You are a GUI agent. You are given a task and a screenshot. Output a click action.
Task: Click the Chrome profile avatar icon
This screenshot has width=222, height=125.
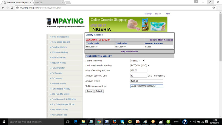click(196, 1)
